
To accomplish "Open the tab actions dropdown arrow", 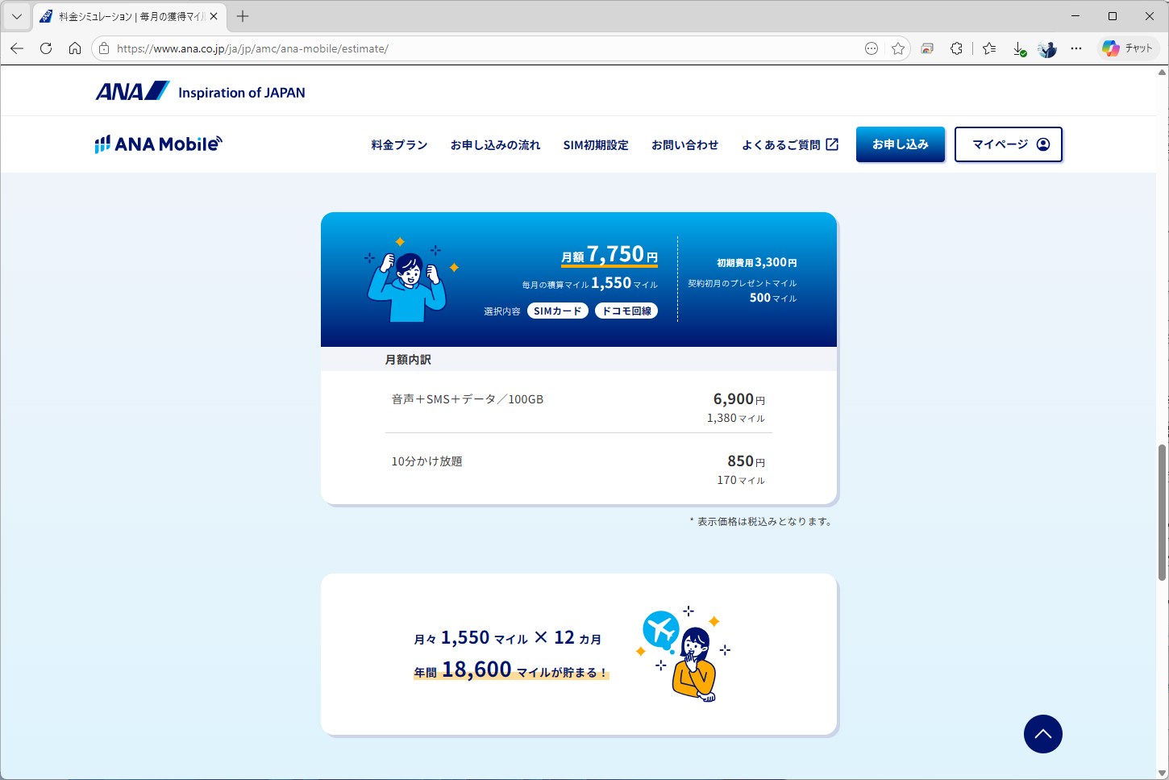I will tap(17, 16).
